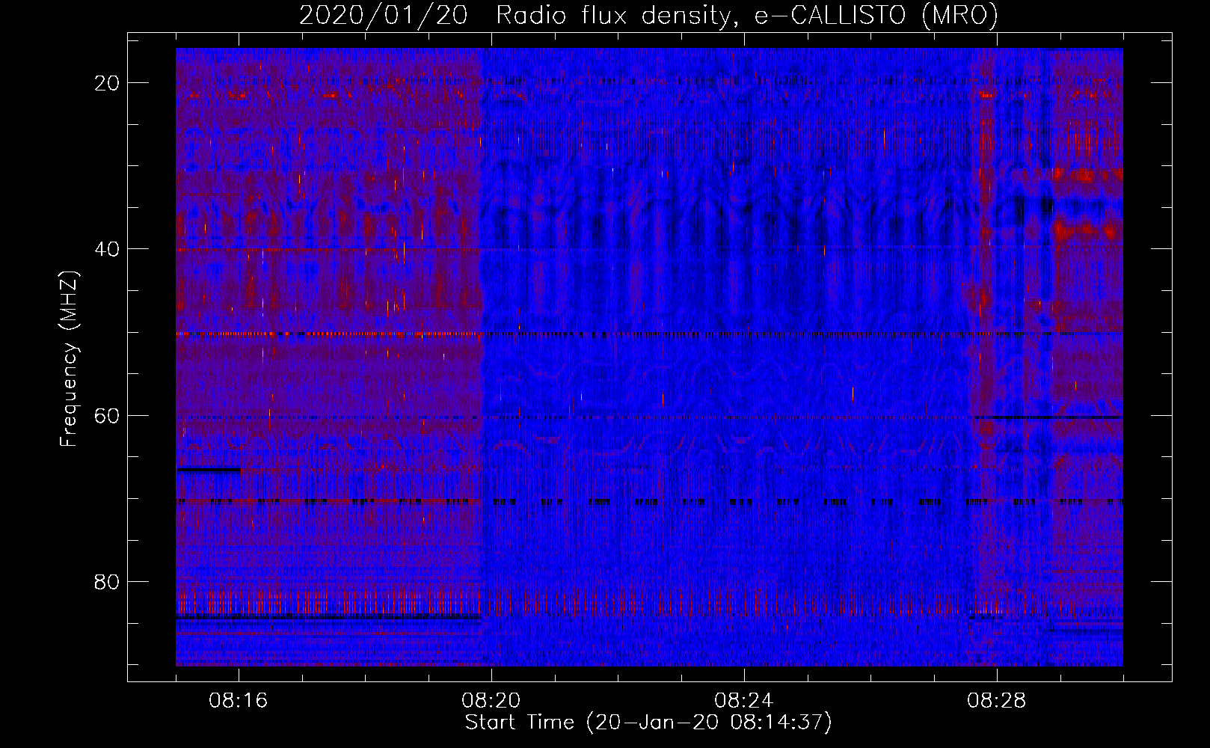This screenshot has width=1210, height=748.
Task: Click the frequency tick label 40
Action: pos(107,249)
